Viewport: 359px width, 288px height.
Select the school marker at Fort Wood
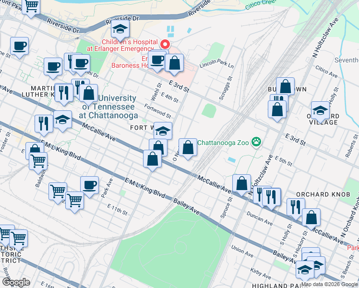point(163,131)
